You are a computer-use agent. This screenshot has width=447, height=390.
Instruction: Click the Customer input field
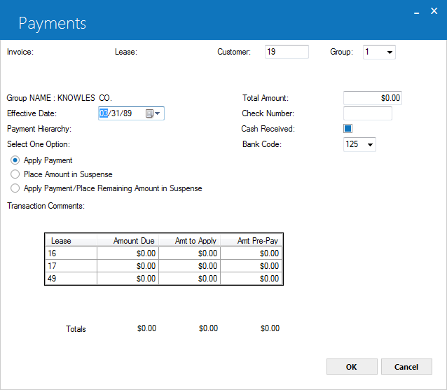(x=287, y=52)
